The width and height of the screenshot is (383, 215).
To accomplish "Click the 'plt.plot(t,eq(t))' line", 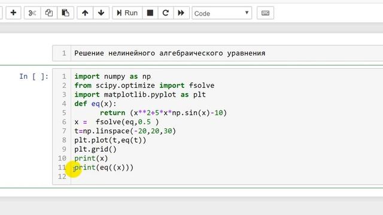I will coord(110,140).
